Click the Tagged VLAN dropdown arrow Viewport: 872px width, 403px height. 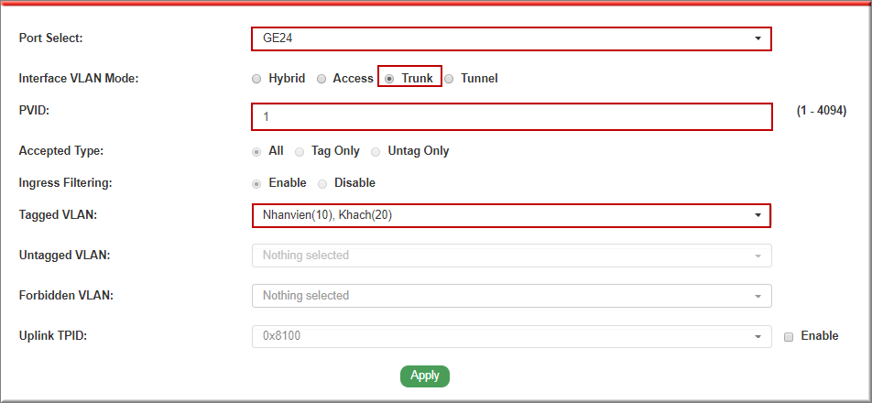tap(758, 215)
